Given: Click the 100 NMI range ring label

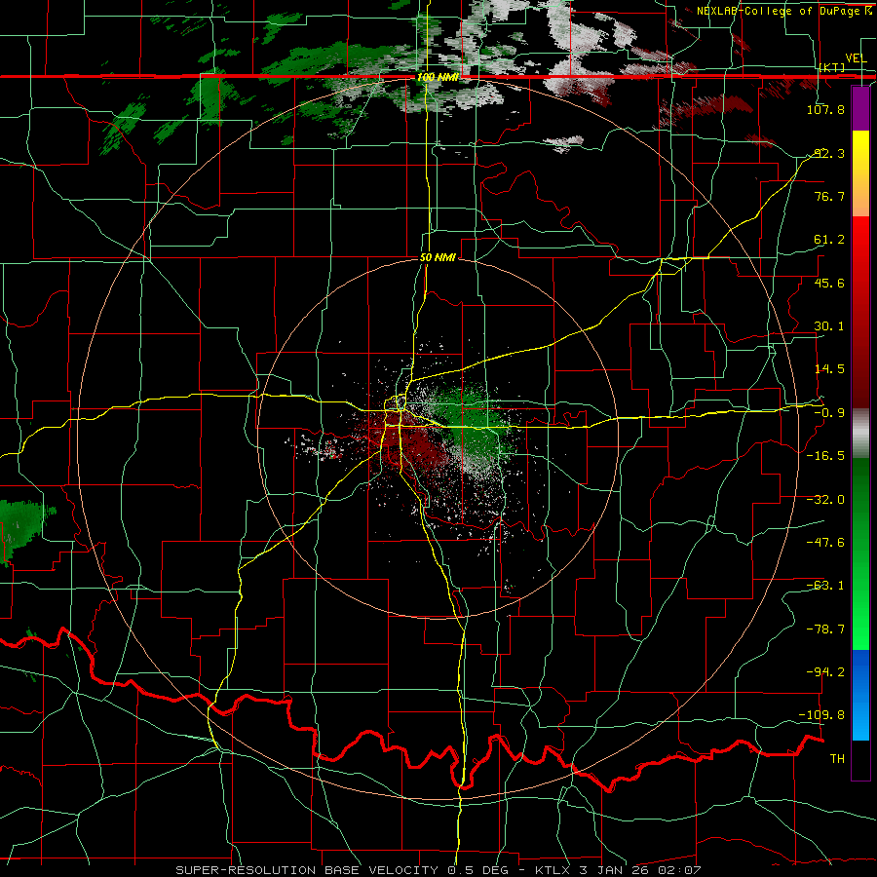Looking at the screenshot, I should (438, 77).
